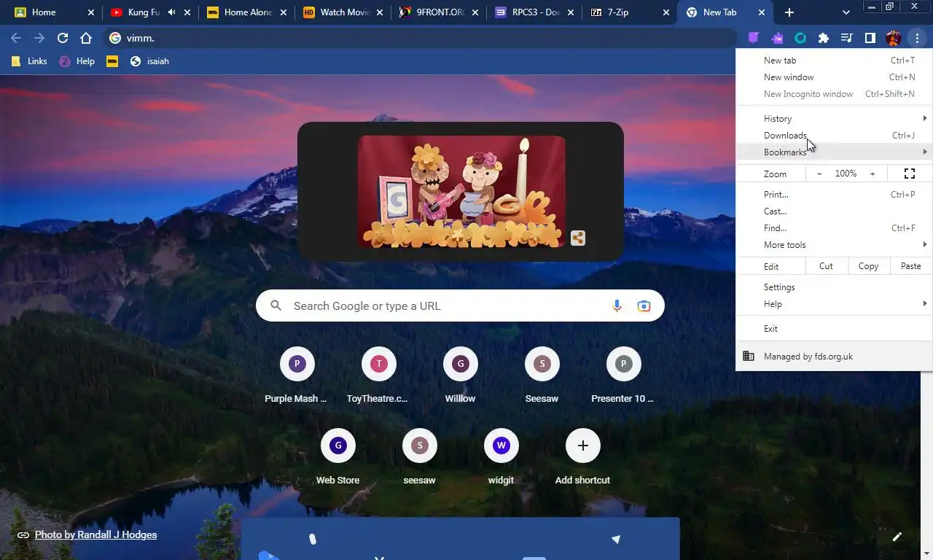Open the Presenter 10 shortcut
This screenshot has height=560, width=933.
(623, 376)
